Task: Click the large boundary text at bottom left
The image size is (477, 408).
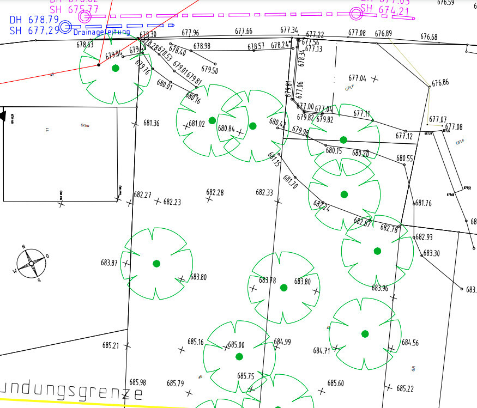Action: coord(72,392)
